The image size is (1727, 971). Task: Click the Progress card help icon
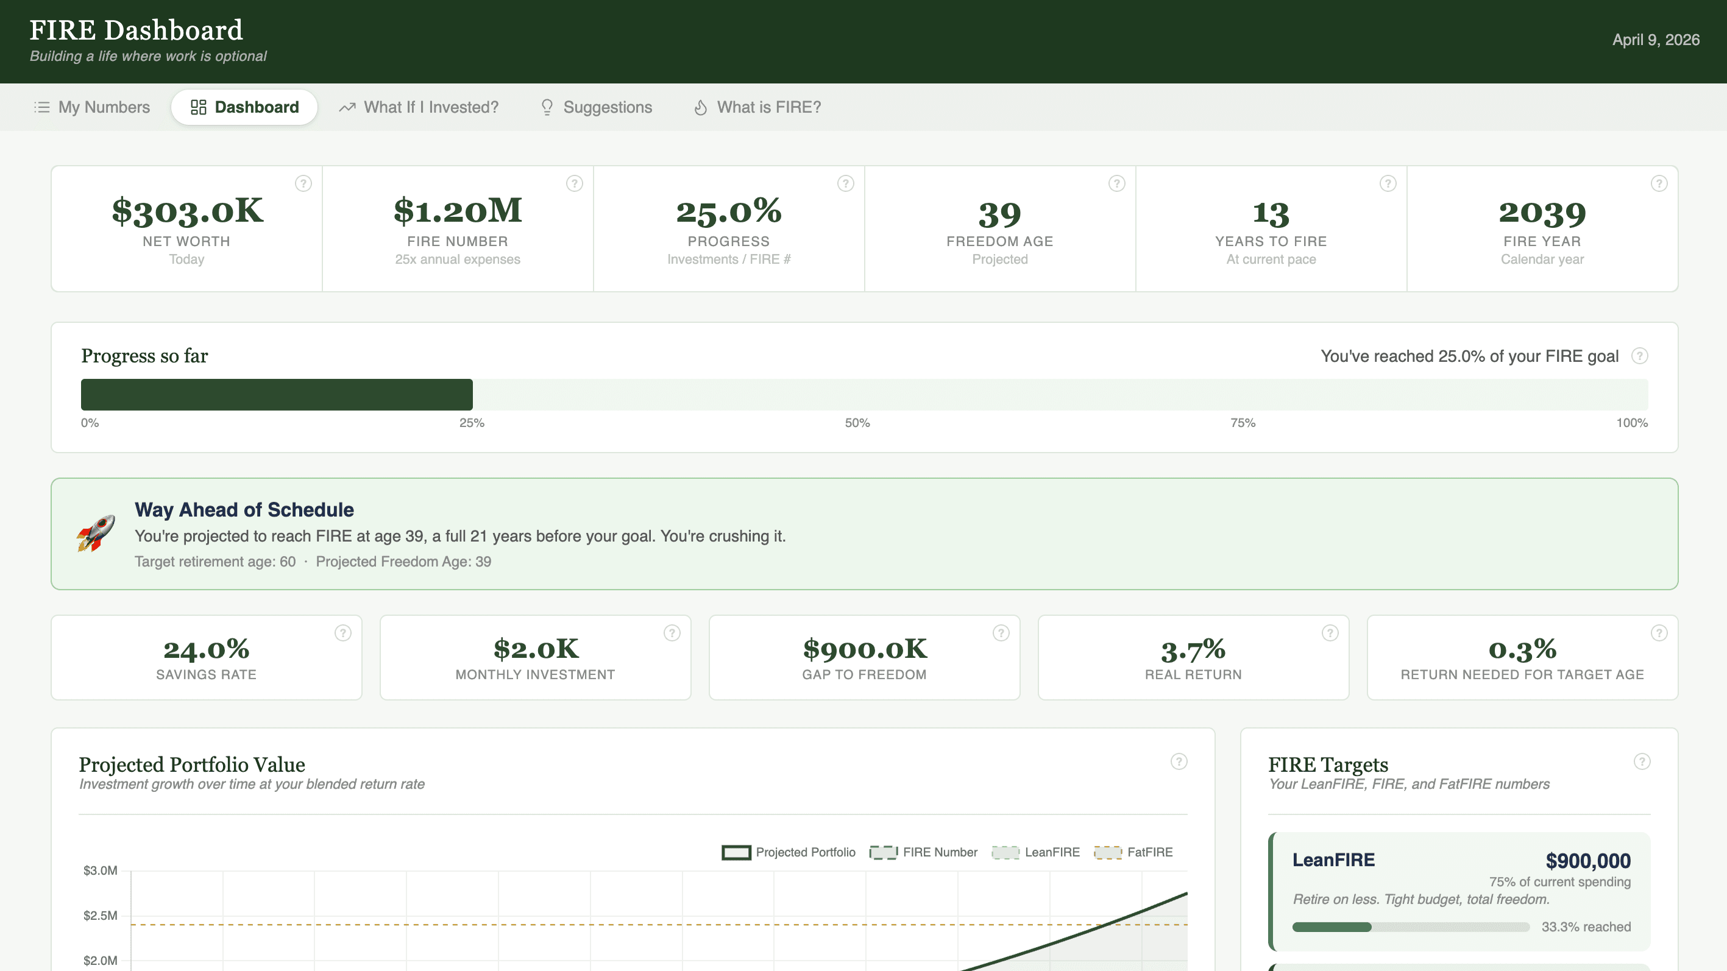[x=845, y=183]
